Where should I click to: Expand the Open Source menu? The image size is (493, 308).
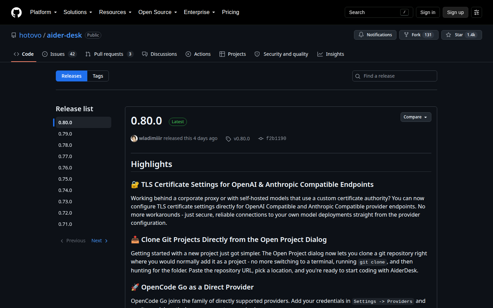click(158, 12)
